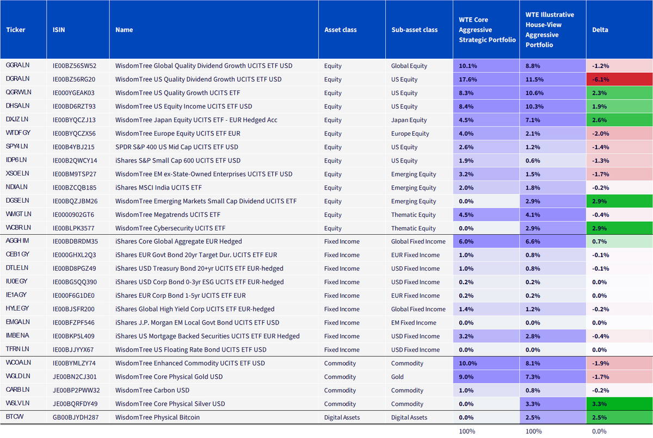The height and width of the screenshot is (438, 653).
Task: Click ISIN IE00BZ56SW52
Action: pos(75,66)
